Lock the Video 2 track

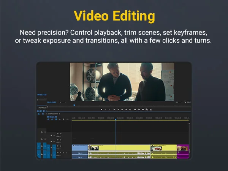(51, 141)
